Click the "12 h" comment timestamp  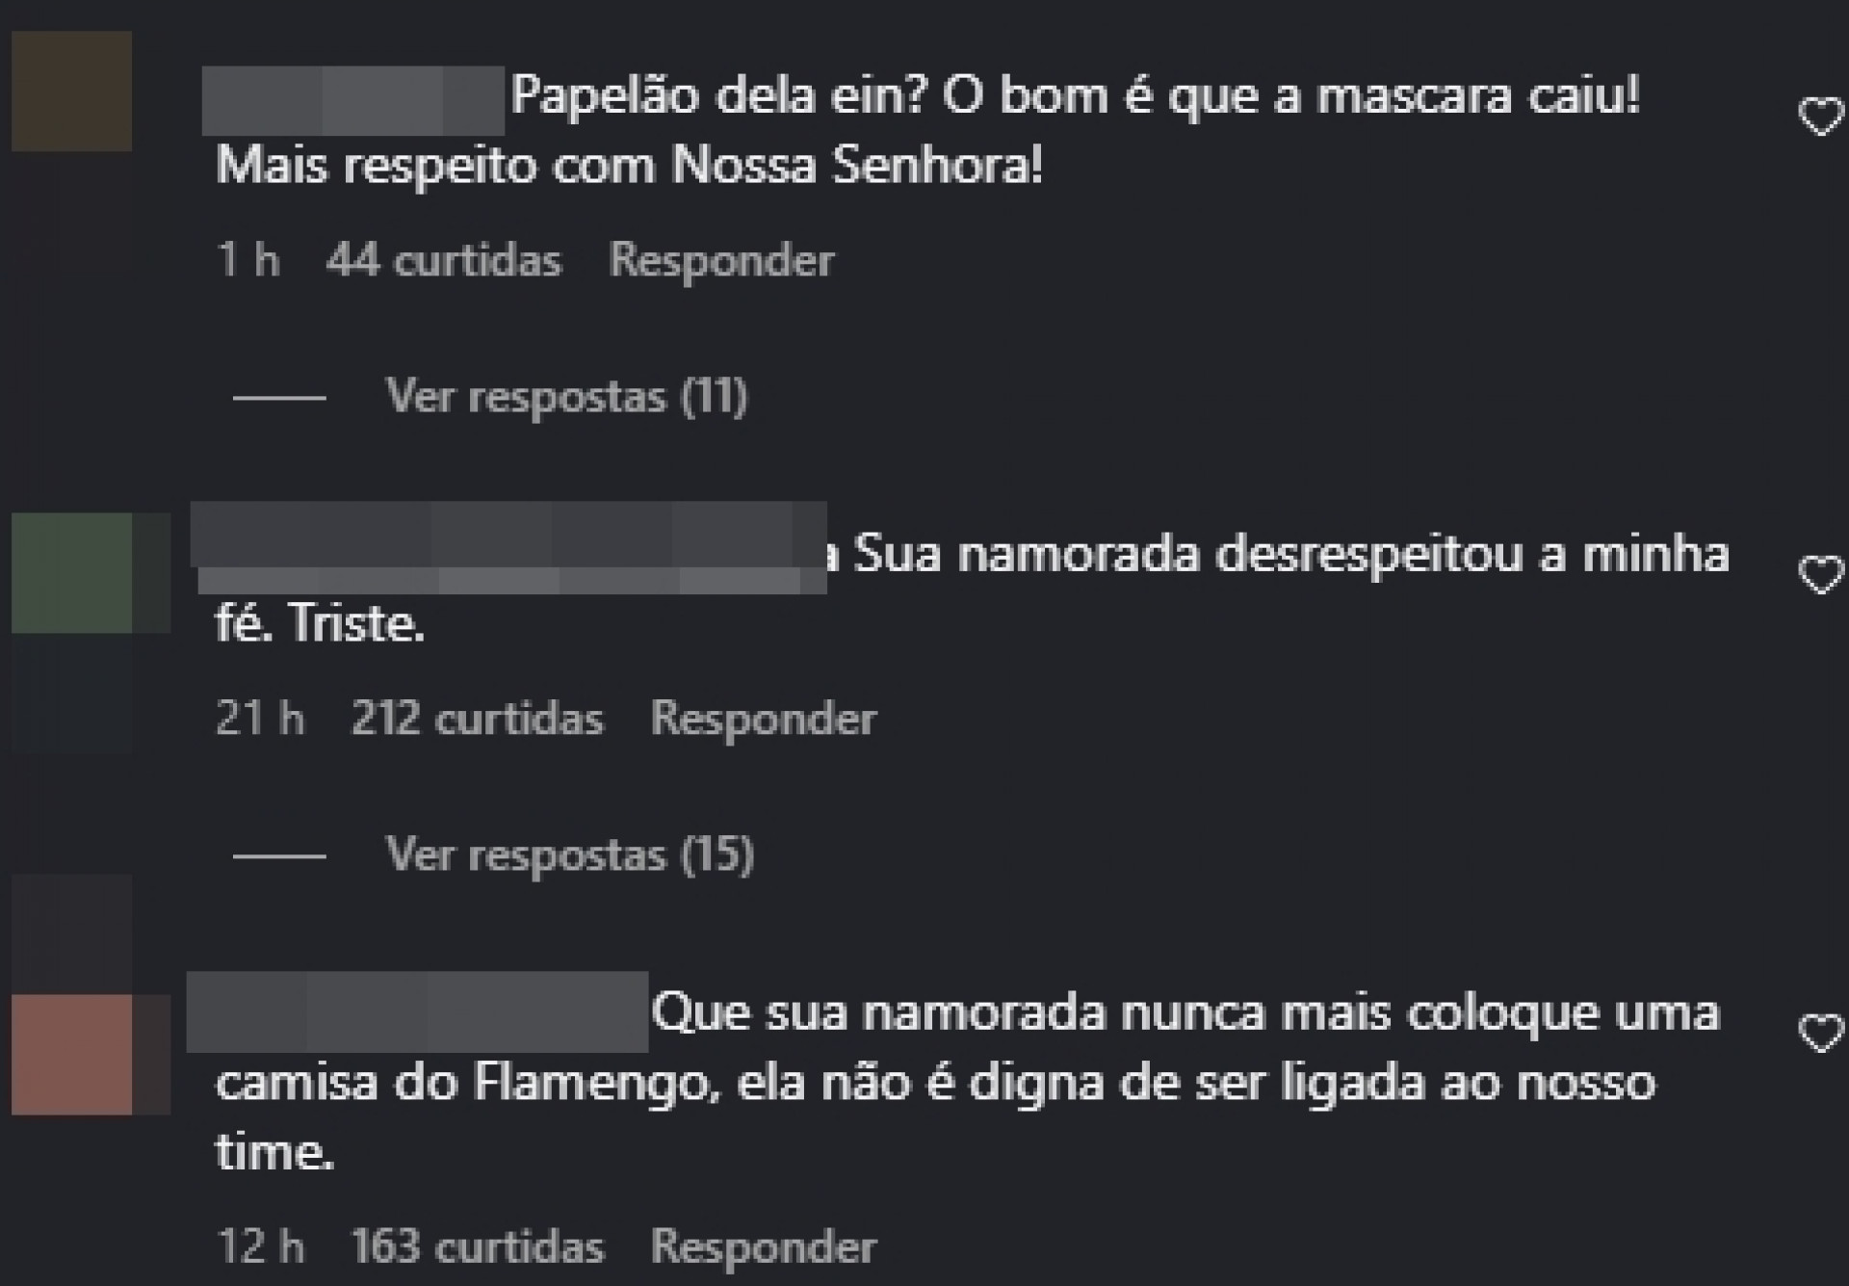[x=260, y=1247]
